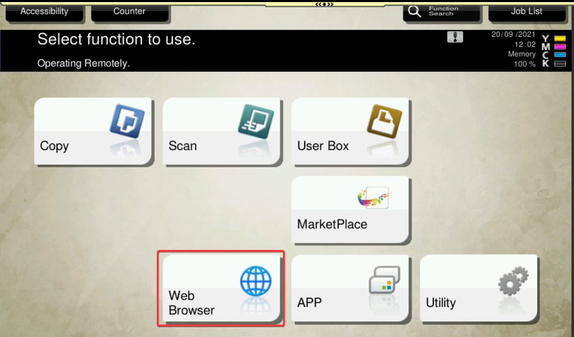This screenshot has width=574, height=337.
Task: Click the magenta toner level indicator
Action: coord(559,47)
